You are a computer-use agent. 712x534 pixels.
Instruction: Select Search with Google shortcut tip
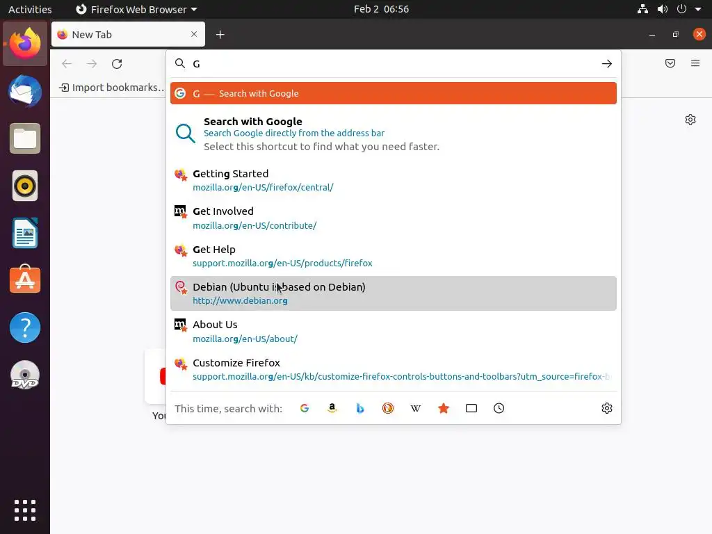tap(394, 134)
